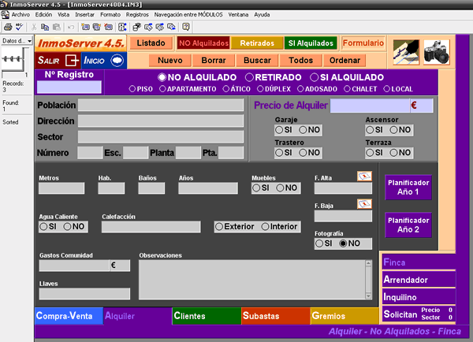Click the Paste clipboard icon
This screenshot has width=473, height=342.
(x=57, y=27)
